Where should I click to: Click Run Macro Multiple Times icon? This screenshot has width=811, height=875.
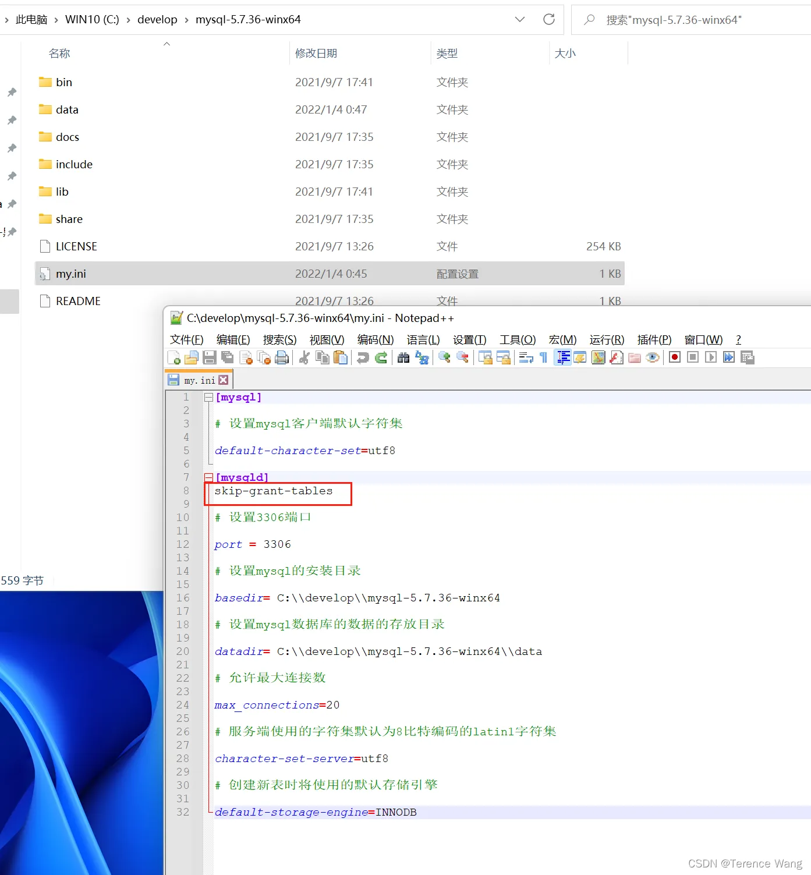click(729, 357)
